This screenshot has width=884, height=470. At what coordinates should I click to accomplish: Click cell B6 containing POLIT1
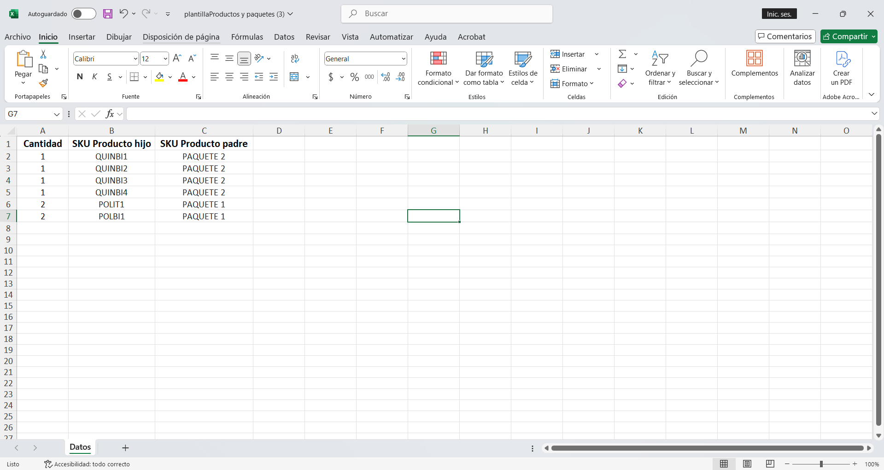[111, 204]
